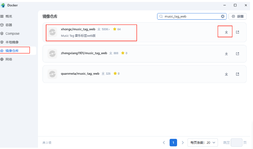Viewport: 253px width, 149px height.
Task: Open 本地镜像 local images section
Action: 12,42
